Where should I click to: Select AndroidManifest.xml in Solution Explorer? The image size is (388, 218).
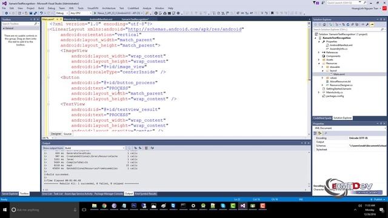click(341, 45)
